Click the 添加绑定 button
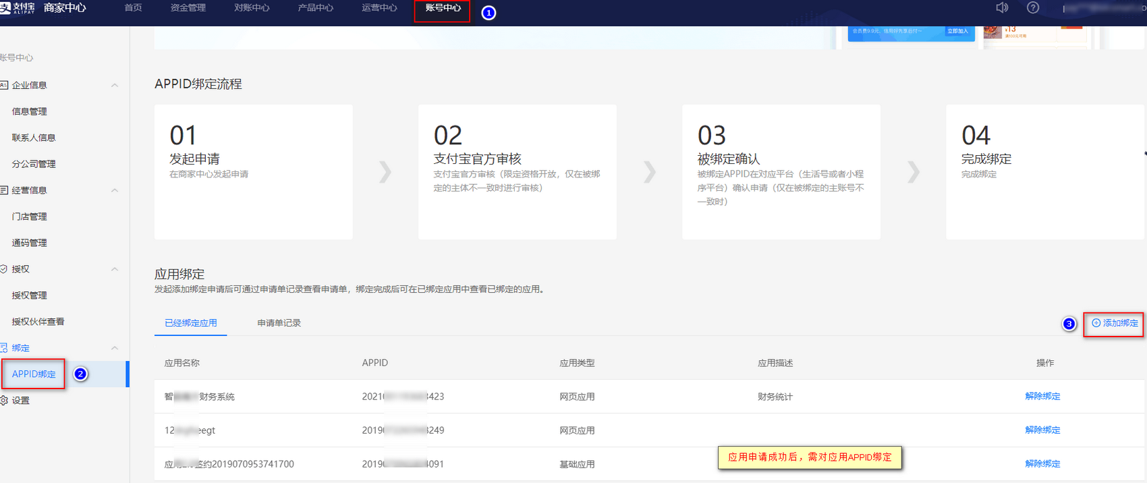 [x=1115, y=323]
